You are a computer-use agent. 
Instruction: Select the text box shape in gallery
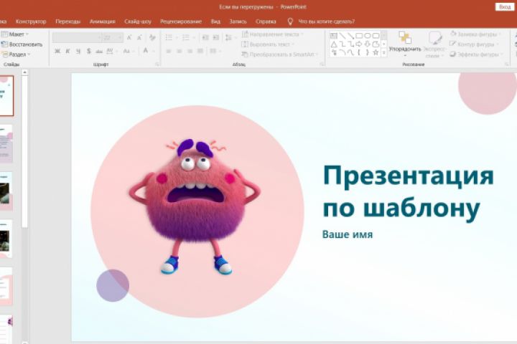coord(334,36)
